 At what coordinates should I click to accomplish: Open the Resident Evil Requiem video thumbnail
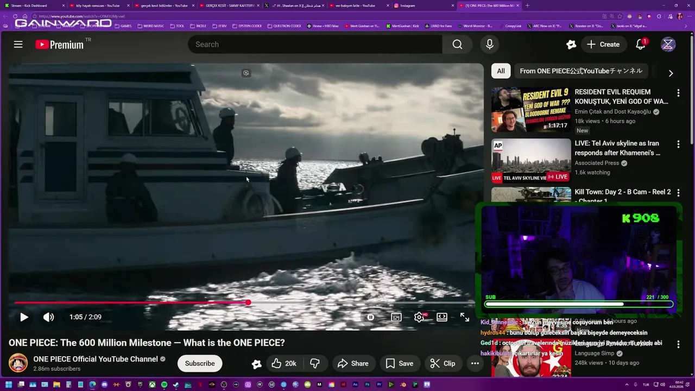(531, 110)
